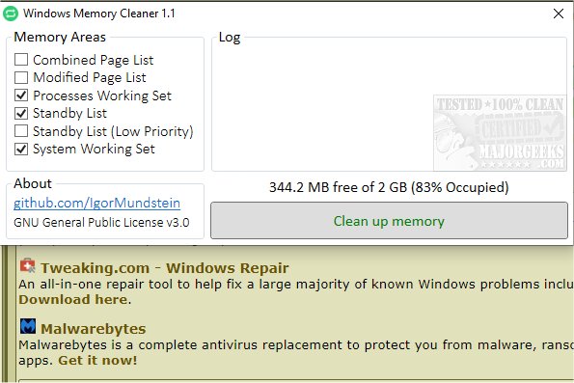Click the Malwarebytes blue logo icon
The image size is (574, 383).
(28, 326)
